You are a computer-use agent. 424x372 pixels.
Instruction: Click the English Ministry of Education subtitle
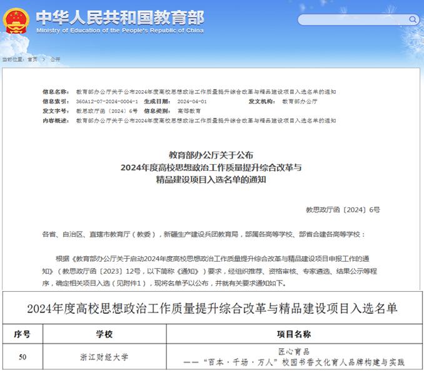pyautogui.click(x=119, y=30)
